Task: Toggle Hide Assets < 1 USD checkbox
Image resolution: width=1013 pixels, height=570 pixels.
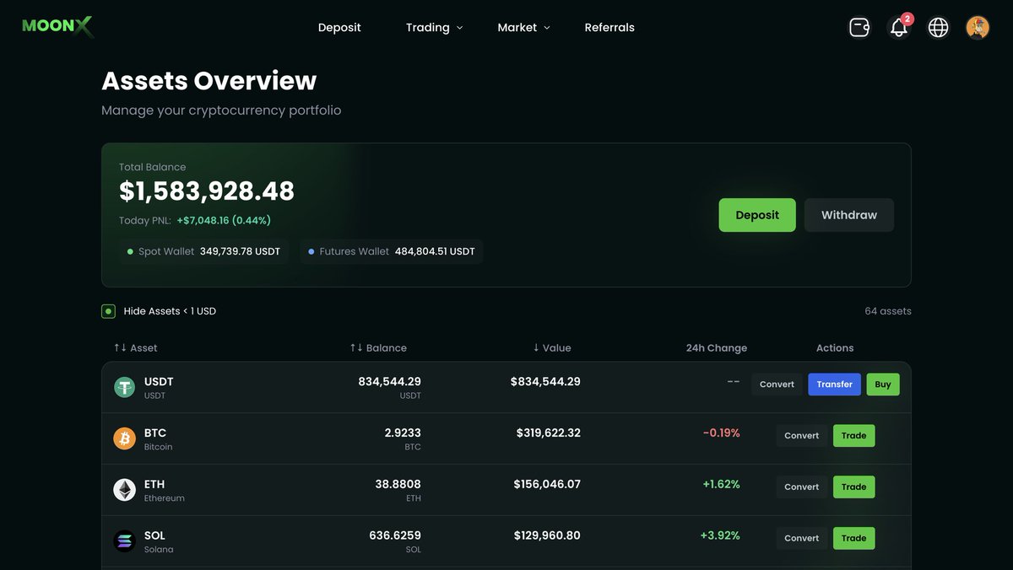Action: (108, 311)
